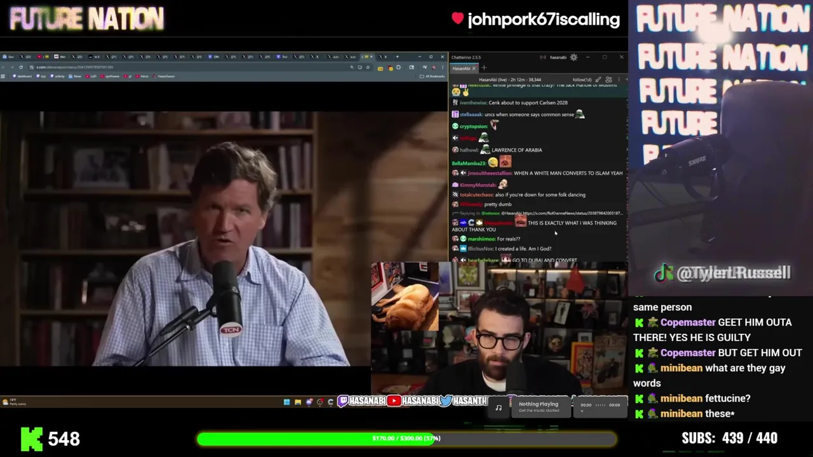Click chat username iventhewise

[x=473, y=103]
